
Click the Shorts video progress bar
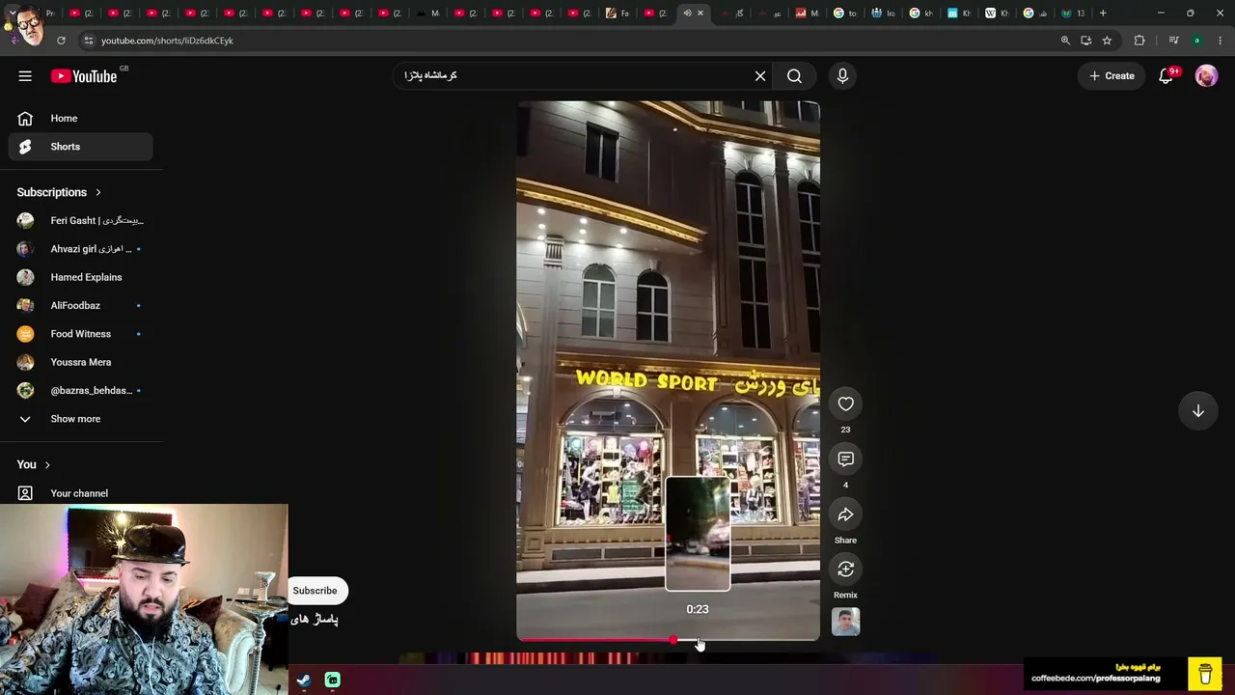pos(668,640)
